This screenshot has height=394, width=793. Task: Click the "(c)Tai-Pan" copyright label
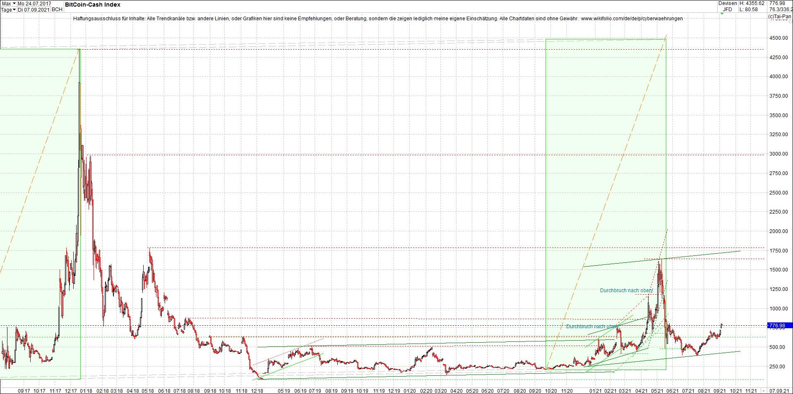780,17
